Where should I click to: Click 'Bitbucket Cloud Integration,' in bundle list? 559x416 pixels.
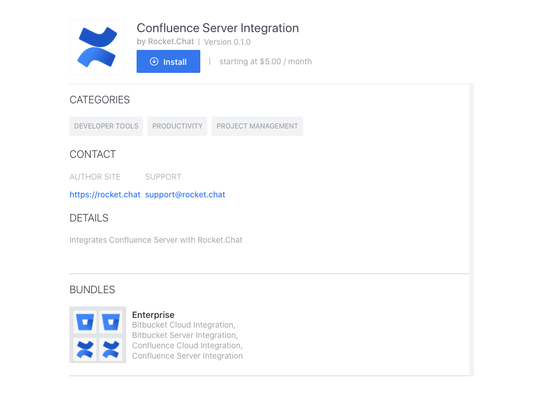[184, 325]
